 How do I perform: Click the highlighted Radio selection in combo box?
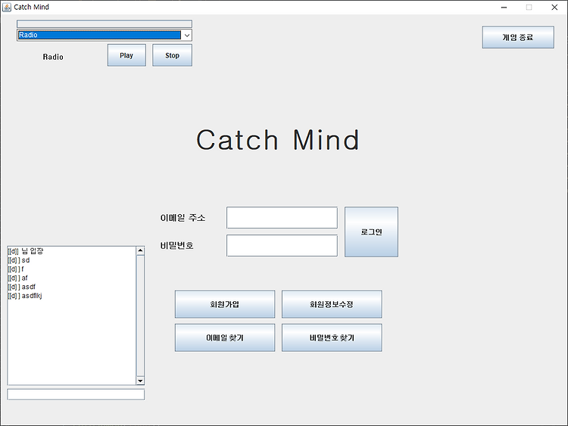(x=99, y=35)
